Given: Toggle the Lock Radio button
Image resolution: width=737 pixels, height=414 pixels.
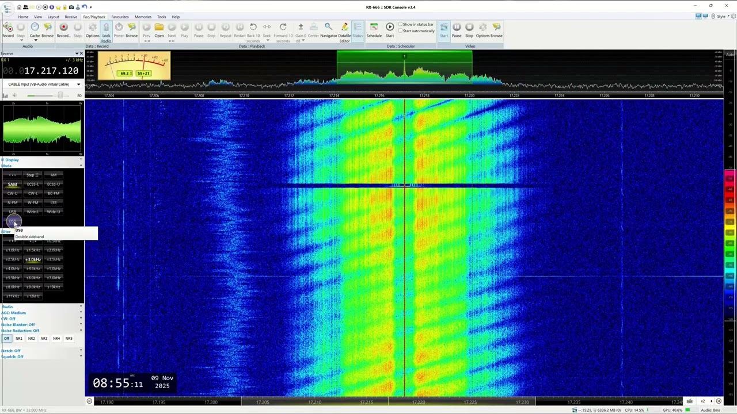Looking at the screenshot, I should [x=106, y=33].
